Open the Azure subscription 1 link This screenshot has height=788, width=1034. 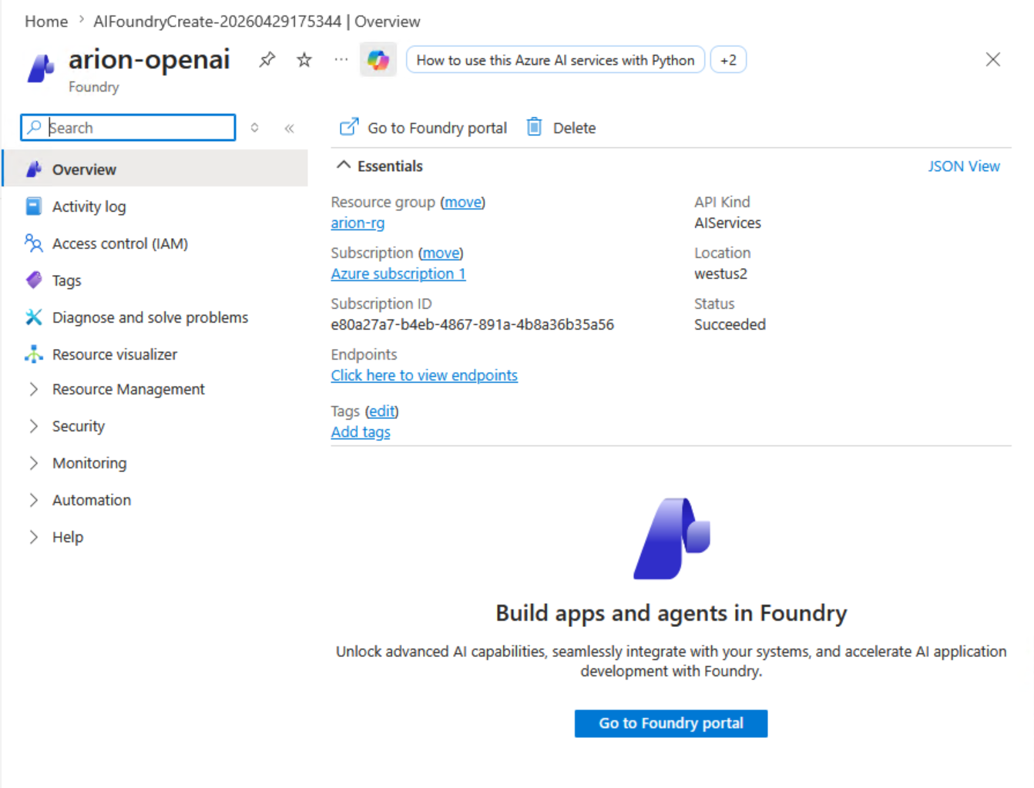(x=398, y=273)
